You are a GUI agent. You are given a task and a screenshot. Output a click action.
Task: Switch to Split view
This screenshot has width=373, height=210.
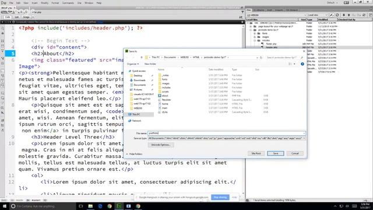pos(17,17)
